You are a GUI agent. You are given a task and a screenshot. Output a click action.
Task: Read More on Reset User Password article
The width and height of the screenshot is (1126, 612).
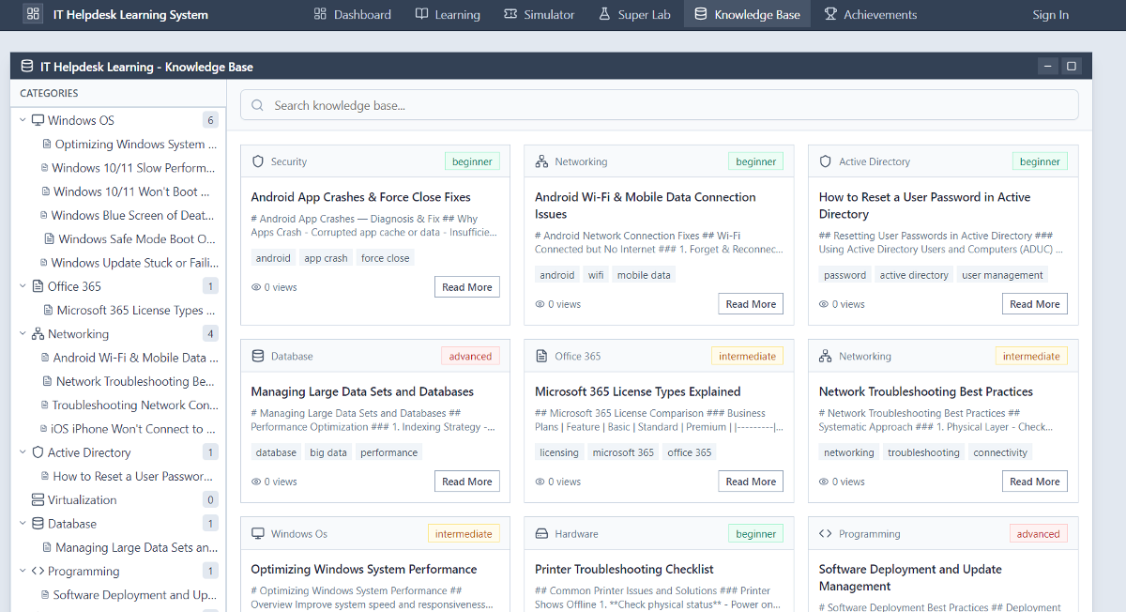(1034, 304)
